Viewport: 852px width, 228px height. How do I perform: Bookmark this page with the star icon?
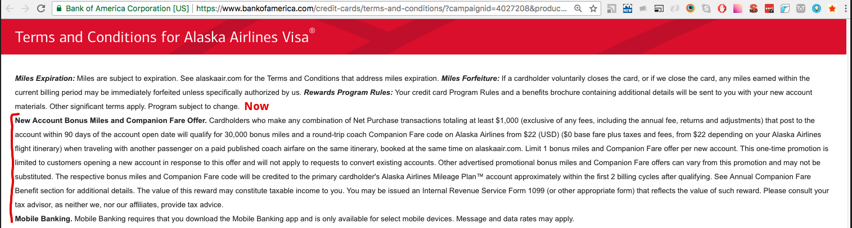(593, 8)
